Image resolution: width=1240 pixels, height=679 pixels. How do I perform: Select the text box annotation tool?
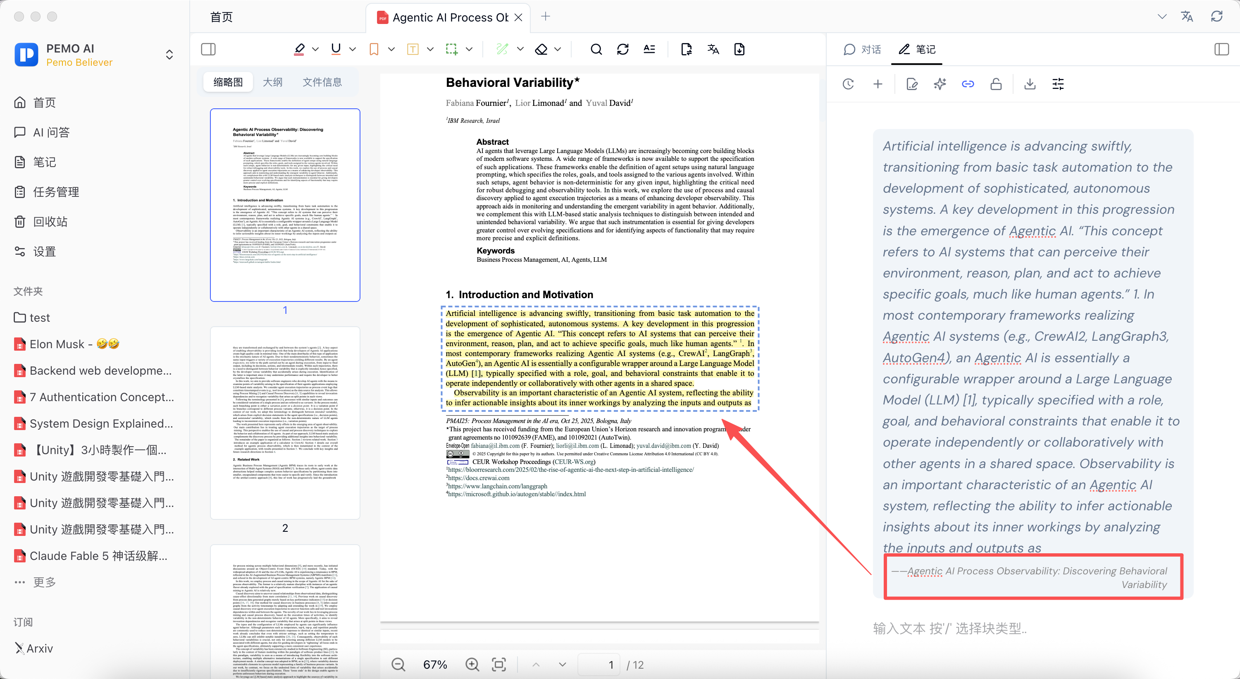click(x=413, y=49)
